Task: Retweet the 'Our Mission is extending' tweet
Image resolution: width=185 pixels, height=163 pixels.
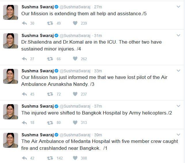Action: click(50, 23)
